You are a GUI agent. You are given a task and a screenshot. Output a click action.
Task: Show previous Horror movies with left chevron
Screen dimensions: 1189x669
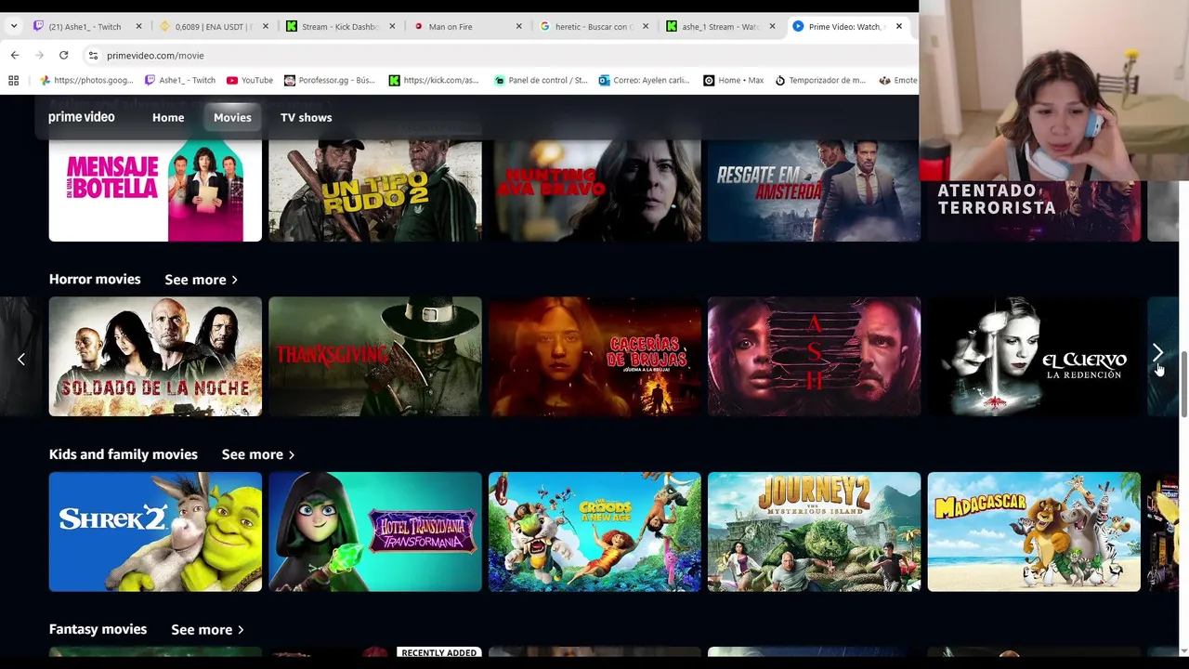pyautogui.click(x=21, y=359)
